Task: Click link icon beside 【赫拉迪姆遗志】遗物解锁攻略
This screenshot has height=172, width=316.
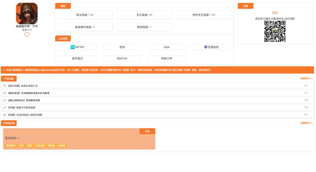Action: pos(4,100)
